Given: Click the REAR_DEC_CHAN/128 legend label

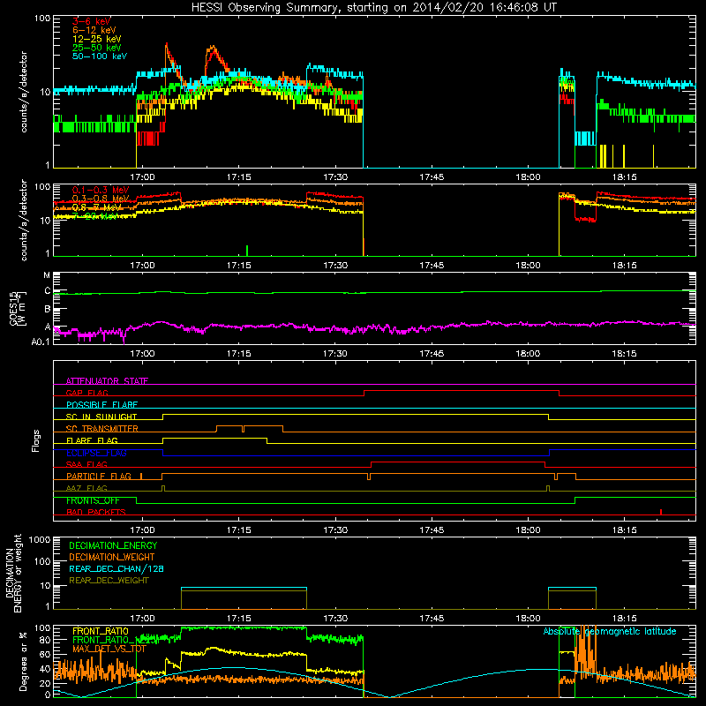Looking at the screenshot, I should tap(116, 568).
